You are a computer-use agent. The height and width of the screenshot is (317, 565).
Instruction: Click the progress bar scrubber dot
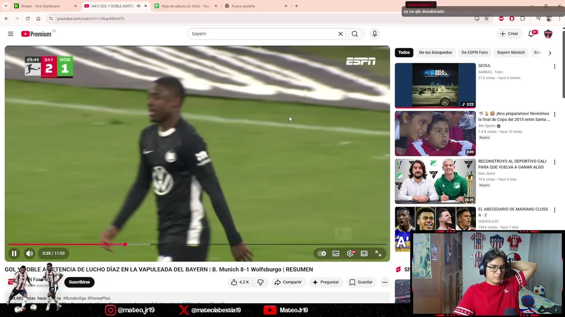(125, 244)
